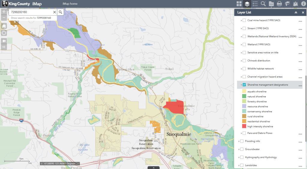Screen dimensions: 307x169
Task: Go to previous map extent arrow
Action: pos(4,40)
